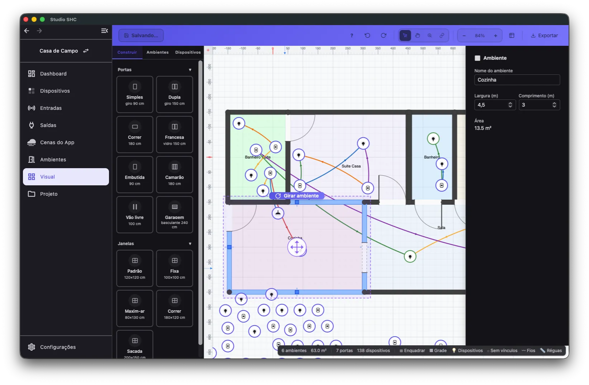Toggle Grade in the status bar
This screenshot has width=589, height=385.
point(438,351)
